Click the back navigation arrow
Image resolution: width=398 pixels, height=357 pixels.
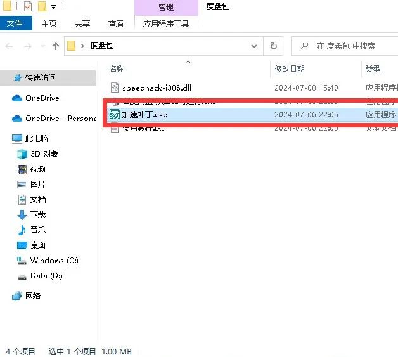click(x=9, y=46)
